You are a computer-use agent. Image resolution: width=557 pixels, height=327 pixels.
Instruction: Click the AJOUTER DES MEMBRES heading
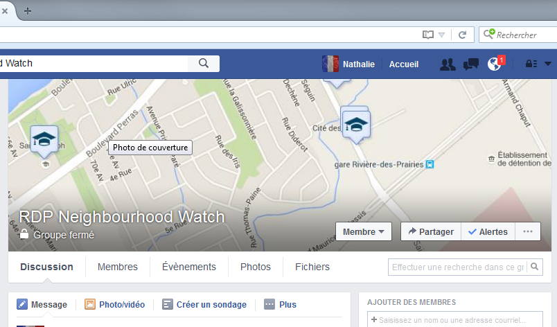[412, 302]
